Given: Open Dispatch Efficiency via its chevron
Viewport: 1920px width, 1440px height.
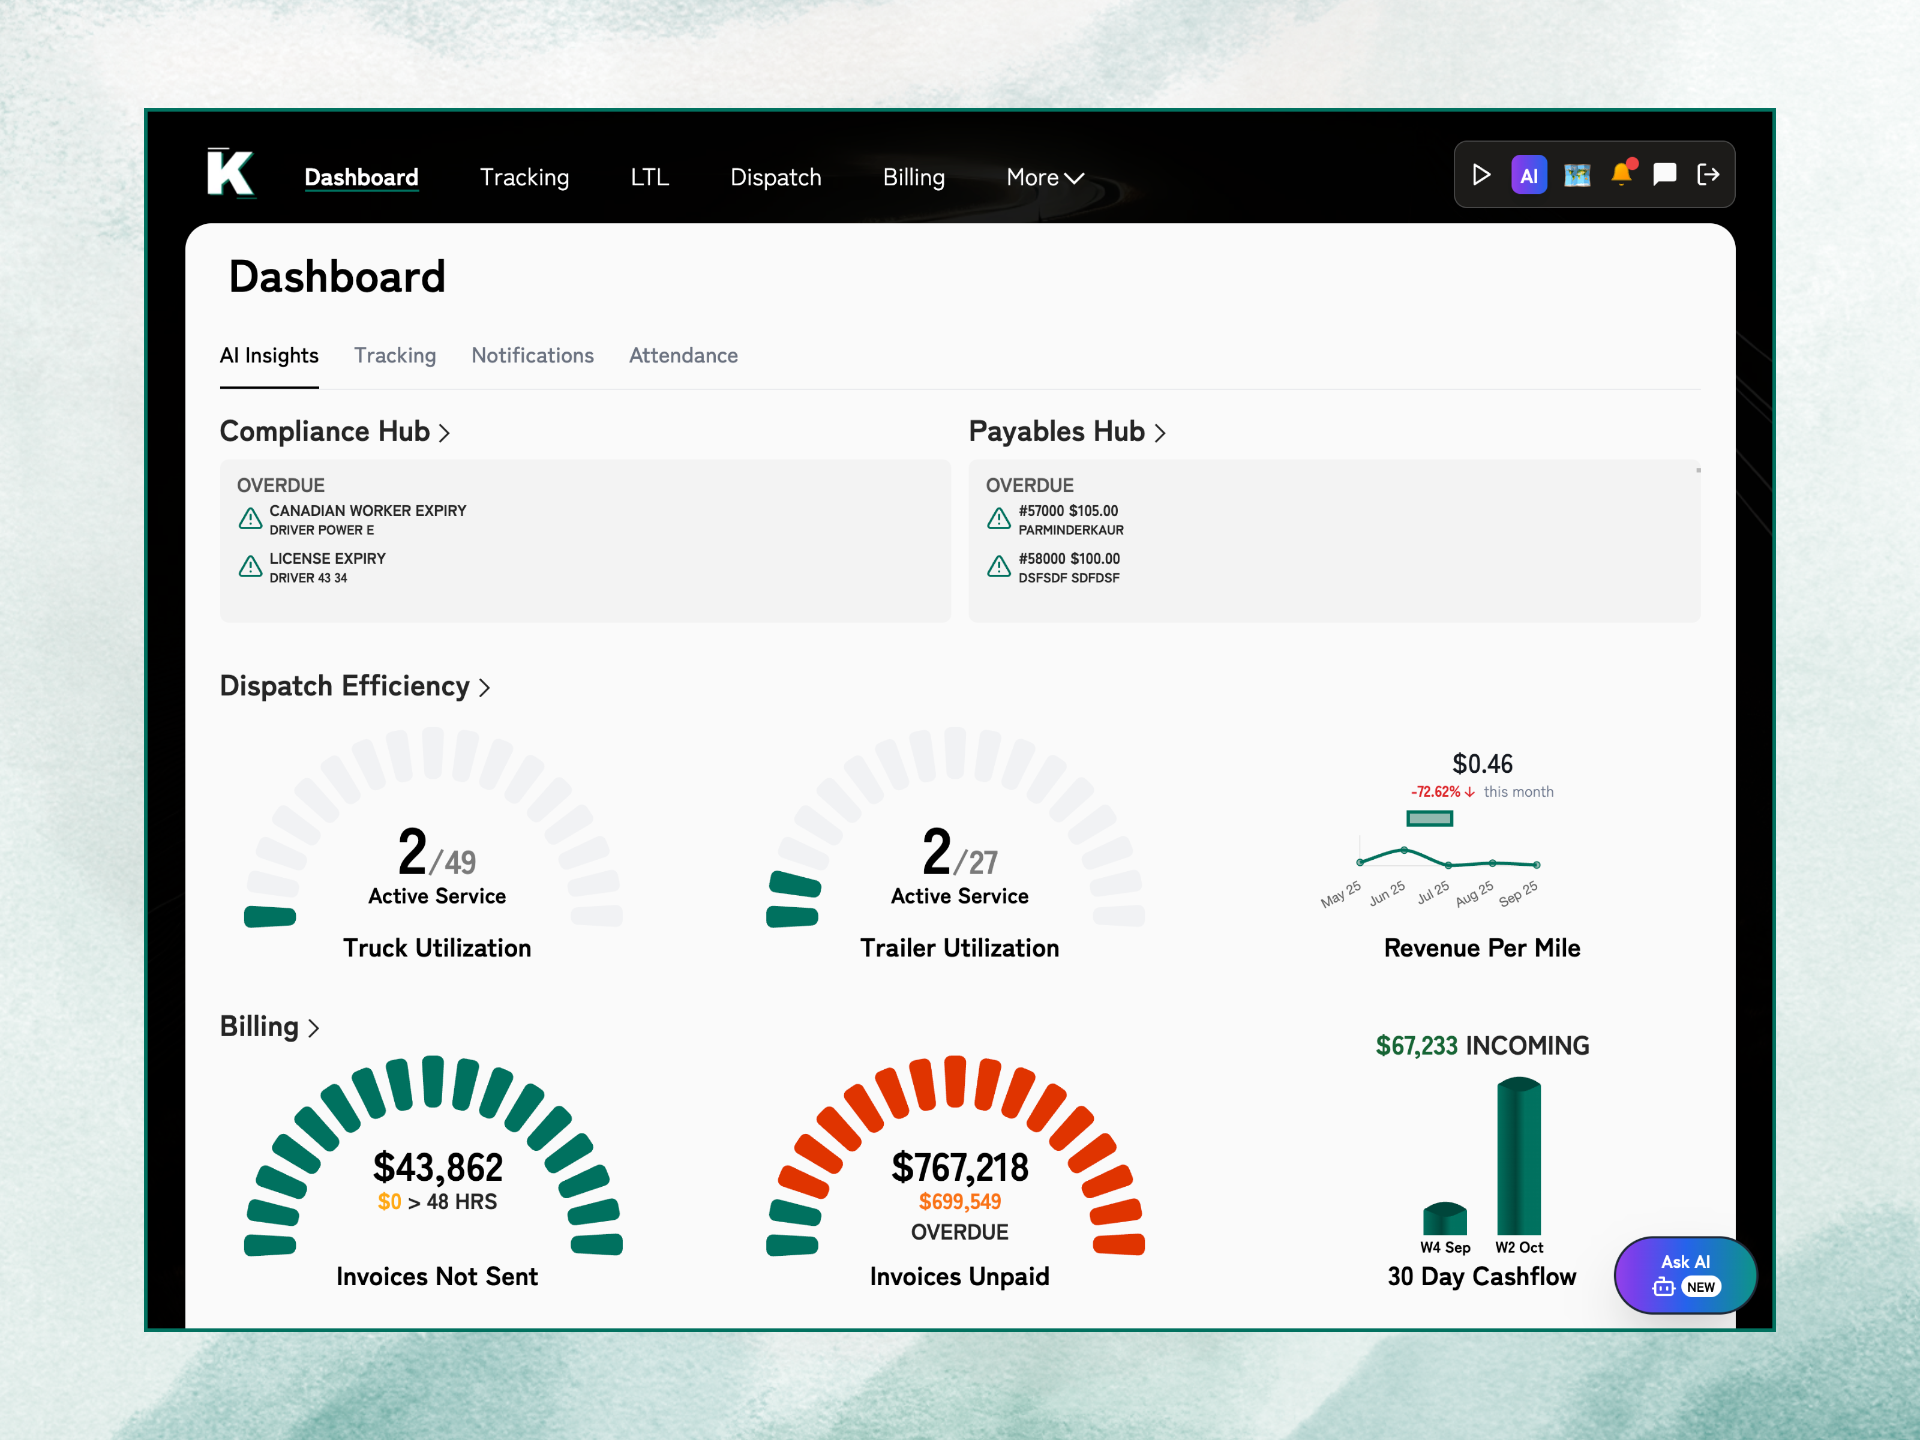Looking at the screenshot, I should [x=484, y=688].
